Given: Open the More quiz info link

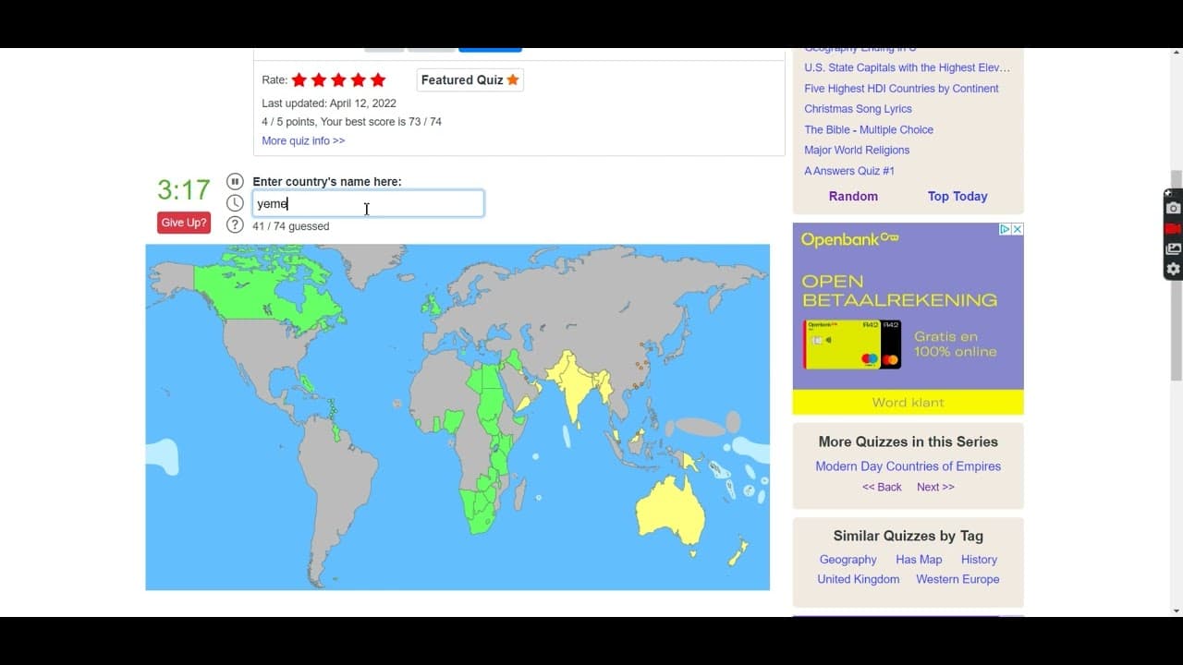Looking at the screenshot, I should [x=303, y=141].
